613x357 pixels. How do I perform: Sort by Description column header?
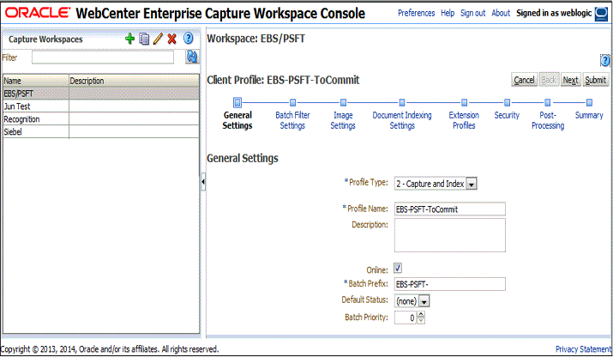pyautogui.click(x=134, y=81)
